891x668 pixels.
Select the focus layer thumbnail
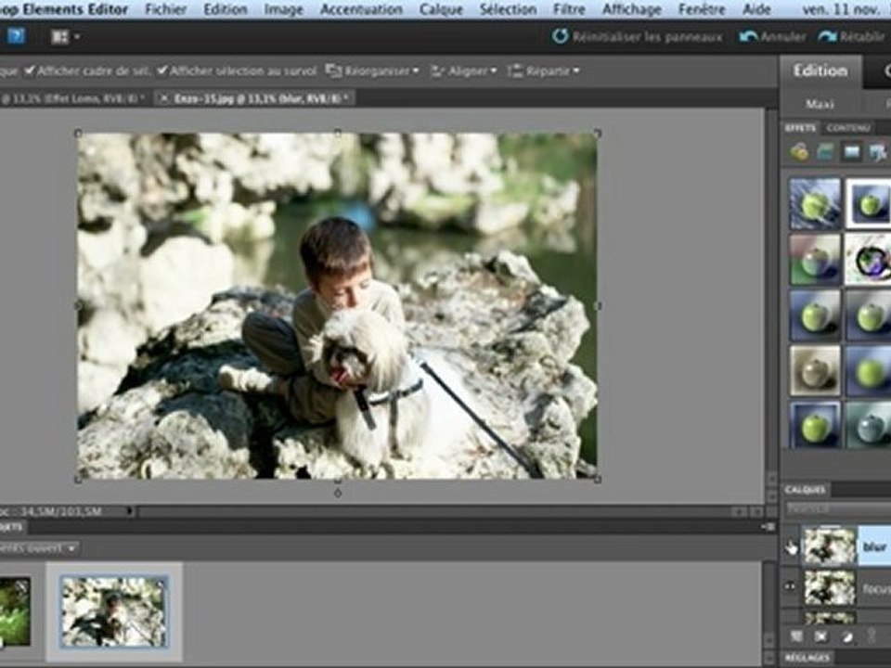coord(829,587)
